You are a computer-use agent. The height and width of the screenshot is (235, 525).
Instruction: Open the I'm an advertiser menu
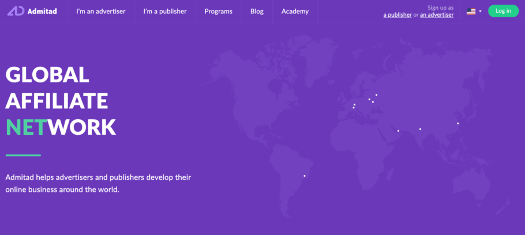click(101, 12)
